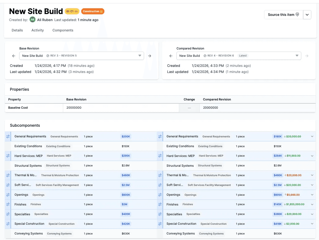The width and height of the screenshot is (319, 240).
Task: Expand the Special Construction row chevron
Action: pyautogui.click(x=312, y=224)
